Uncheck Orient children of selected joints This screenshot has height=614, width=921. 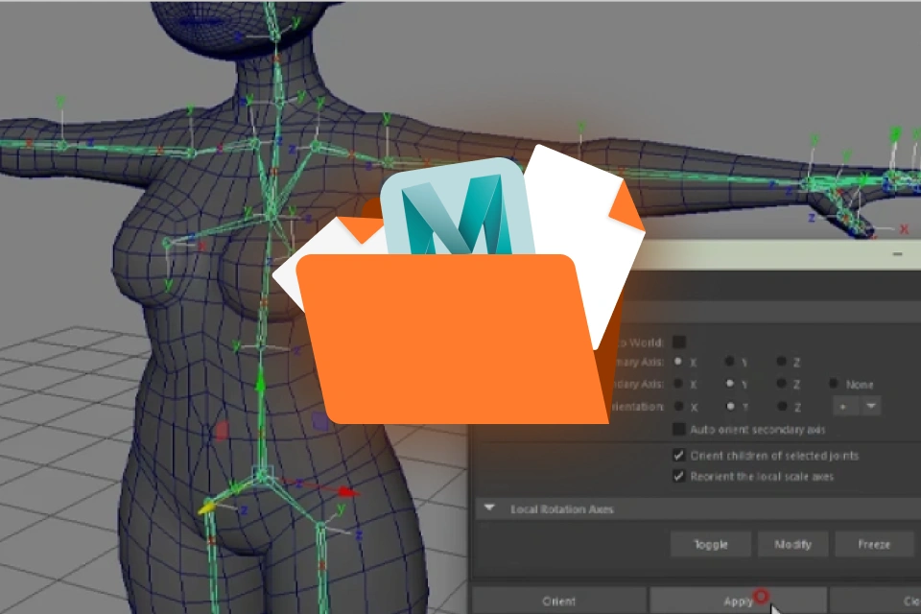pos(679,456)
